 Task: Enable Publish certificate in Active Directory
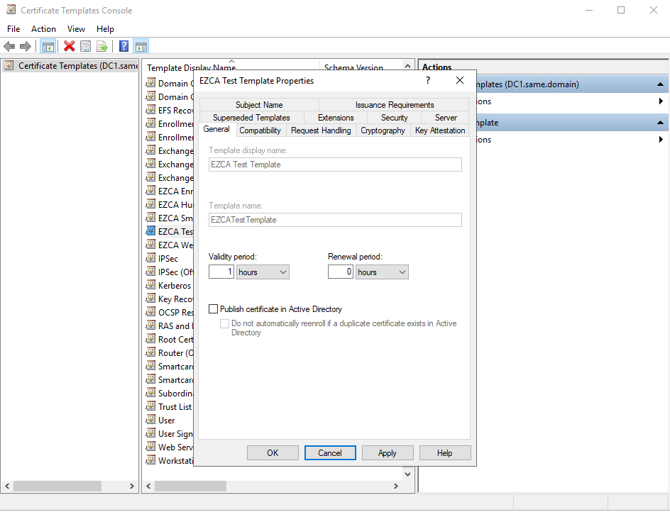(x=214, y=309)
